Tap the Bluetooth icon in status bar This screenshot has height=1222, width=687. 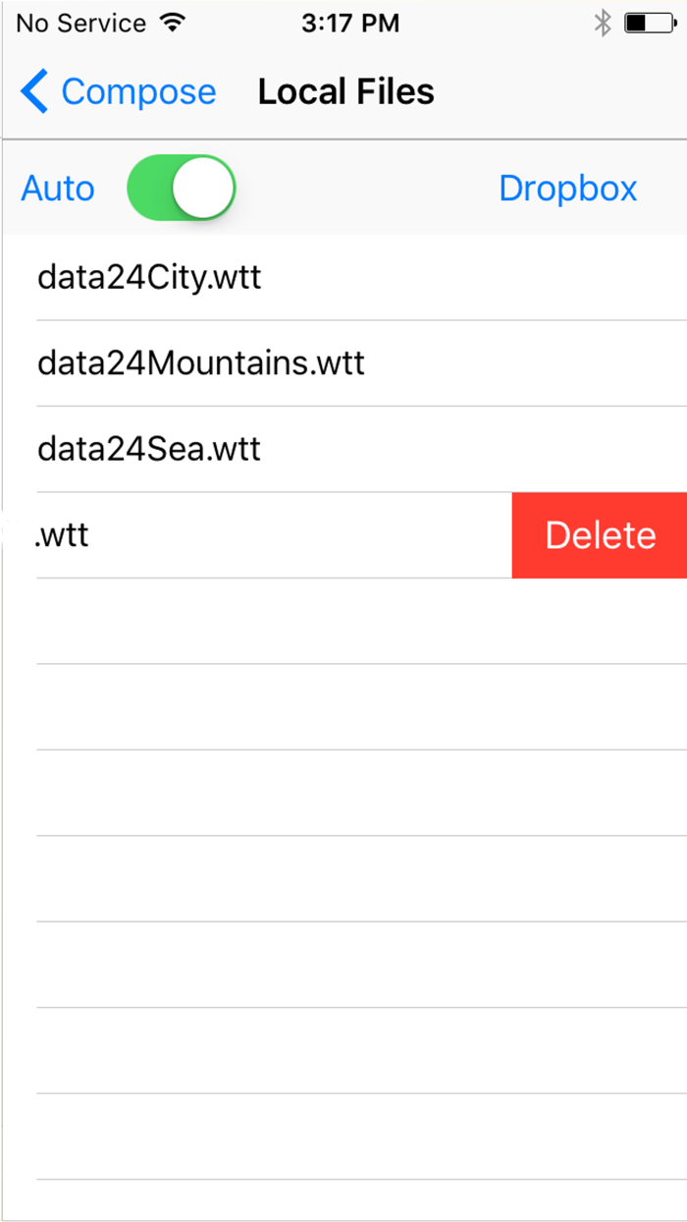point(604,22)
